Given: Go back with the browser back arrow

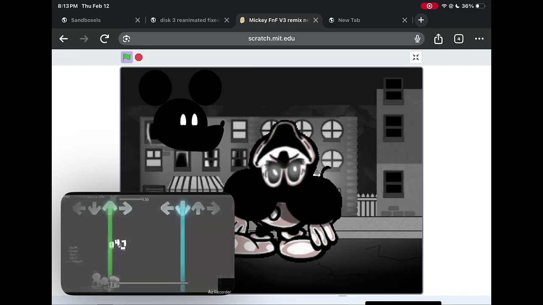Looking at the screenshot, I should [x=64, y=39].
